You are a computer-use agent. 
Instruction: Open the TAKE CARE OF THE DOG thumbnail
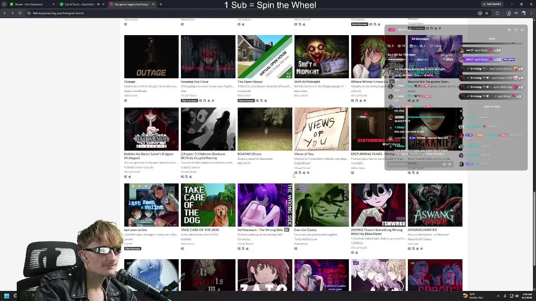tap(208, 205)
